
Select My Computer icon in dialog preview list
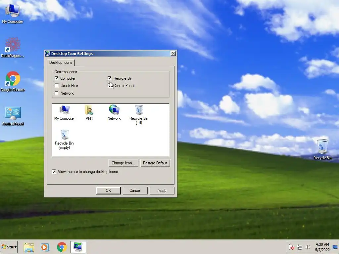tap(65, 113)
